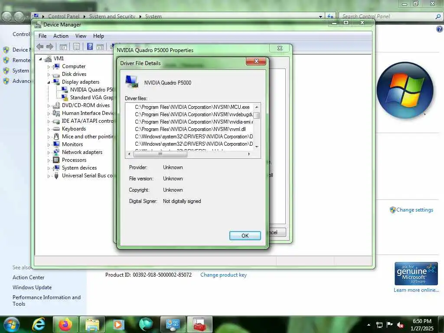This screenshot has height=333, width=444.
Task: Click OK in Driver File Details
Action: (245, 235)
